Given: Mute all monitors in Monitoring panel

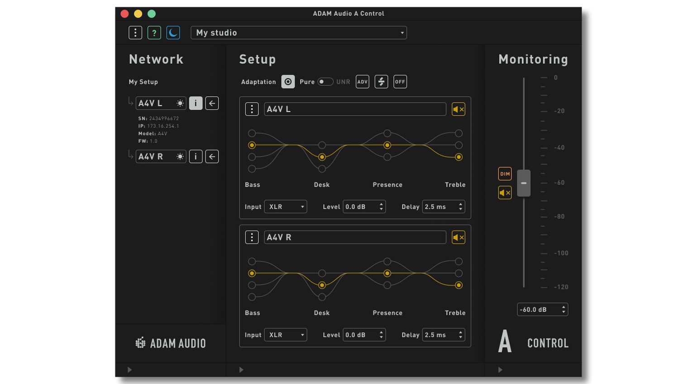Looking at the screenshot, I should coord(505,193).
